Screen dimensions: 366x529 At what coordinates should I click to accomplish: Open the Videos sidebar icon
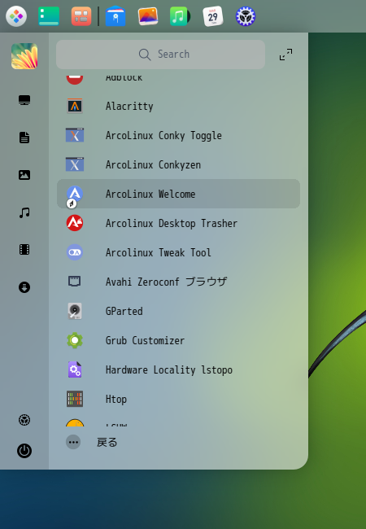point(24,250)
